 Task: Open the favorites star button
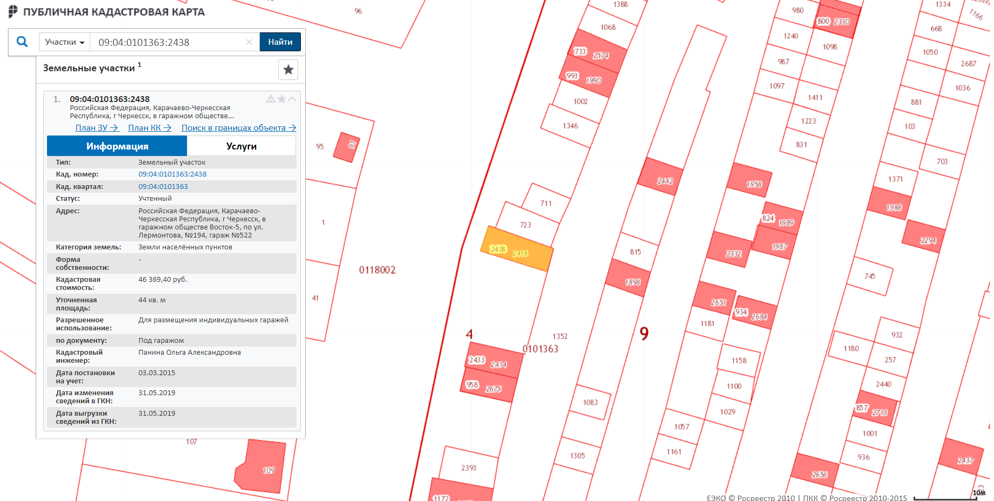[288, 69]
